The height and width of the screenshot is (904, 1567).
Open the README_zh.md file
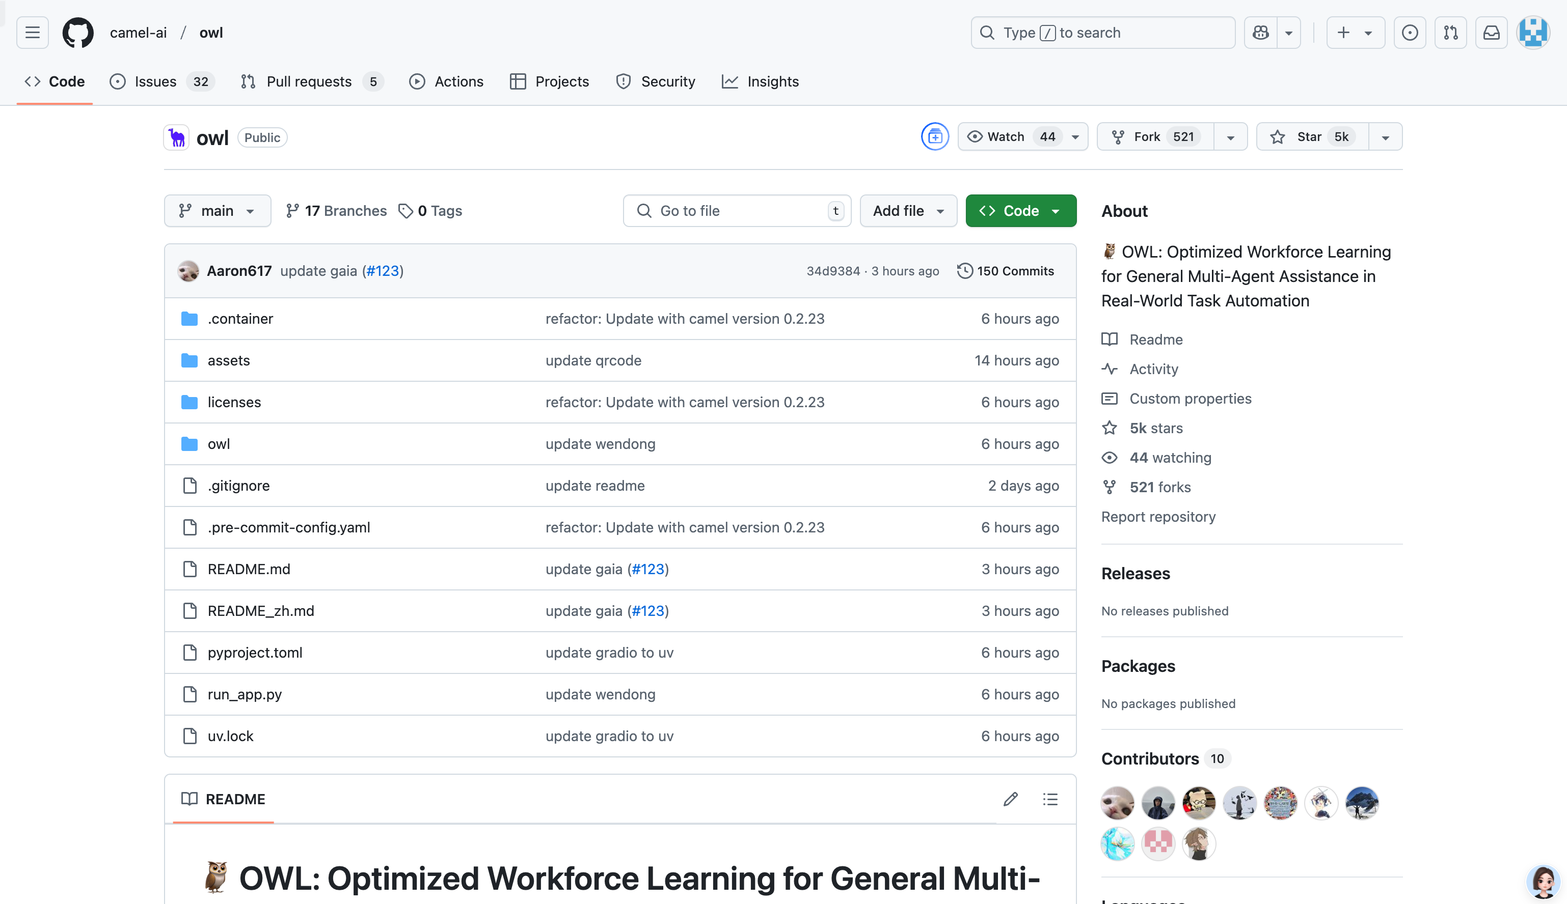coord(261,610)
